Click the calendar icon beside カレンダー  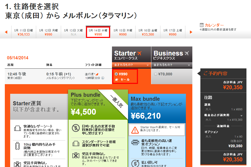click(201, 25)
